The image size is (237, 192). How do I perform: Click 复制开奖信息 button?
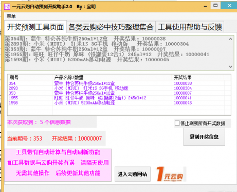pyautogui.click(x=204, y=137)
